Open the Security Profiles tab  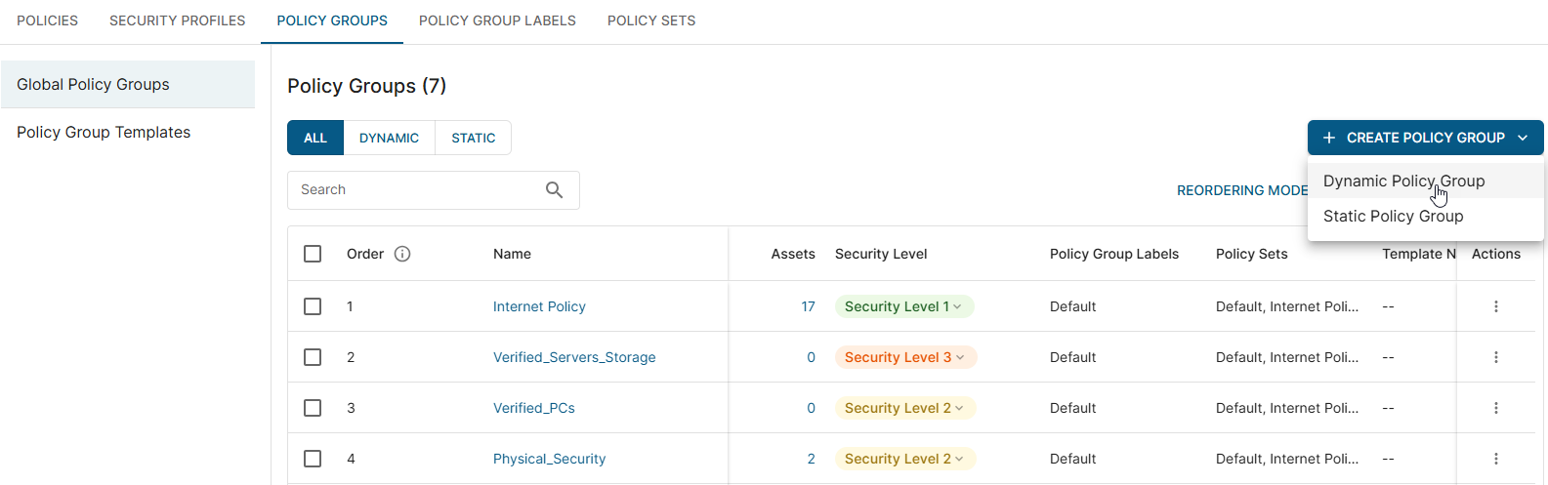(x=177, y=20)
